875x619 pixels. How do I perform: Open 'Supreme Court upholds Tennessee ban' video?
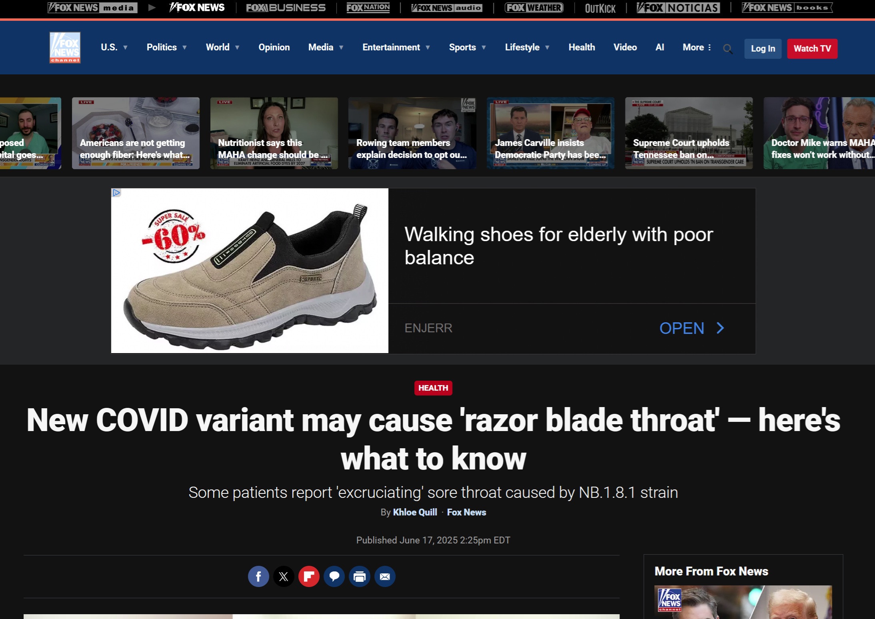point(689,133)
